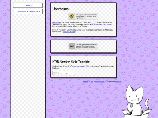The image size is (158, 118).
Task: Open the 'what languages they speak' link
Action: [101, 24]
